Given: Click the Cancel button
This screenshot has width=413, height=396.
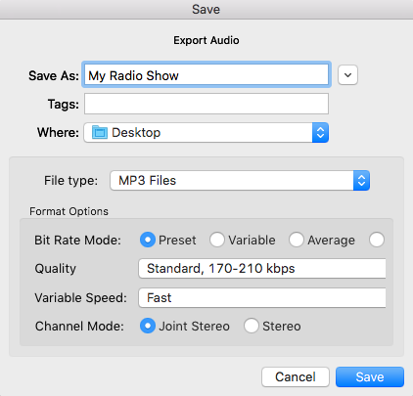Looking at the screenshot, I should pyautogui.click(x=296, y=377).
